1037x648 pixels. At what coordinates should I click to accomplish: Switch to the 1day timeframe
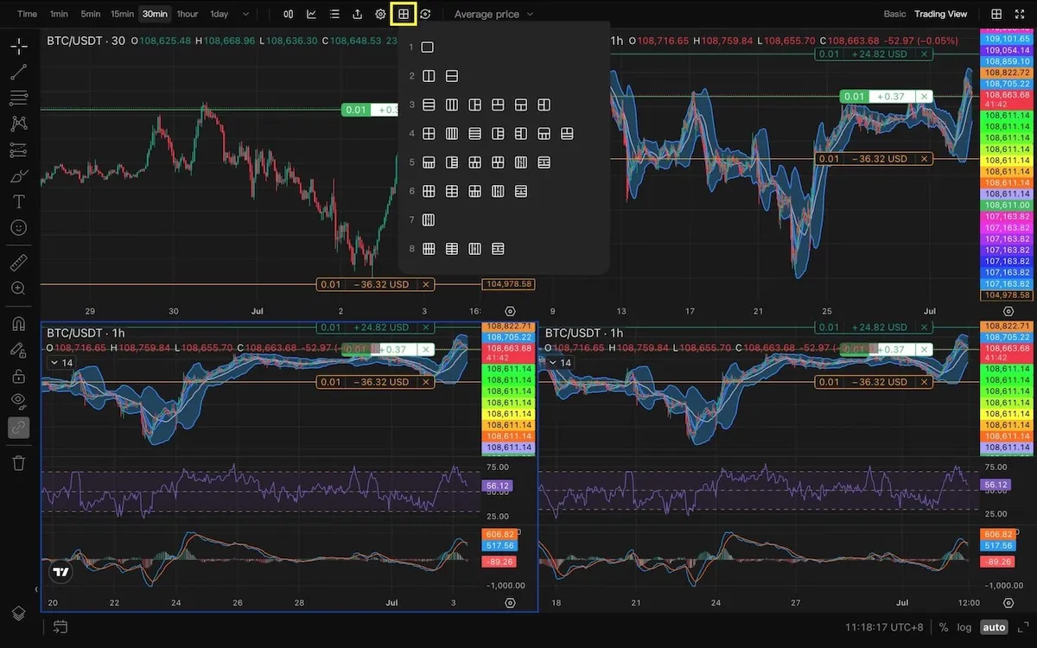coord(219,14)
